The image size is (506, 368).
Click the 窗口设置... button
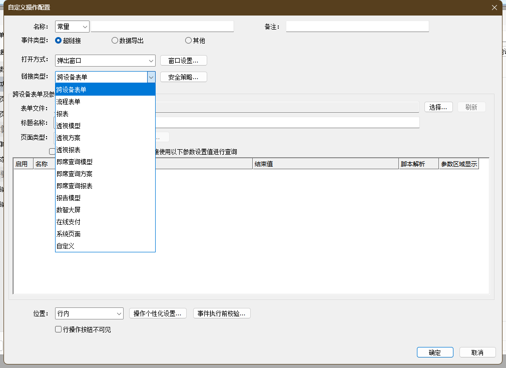click(x=183, y=61)
